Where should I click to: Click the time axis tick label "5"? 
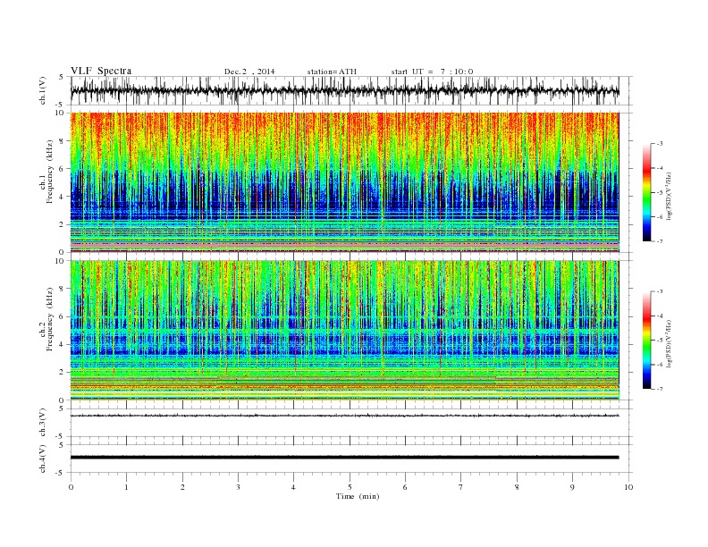coord(350,487)
